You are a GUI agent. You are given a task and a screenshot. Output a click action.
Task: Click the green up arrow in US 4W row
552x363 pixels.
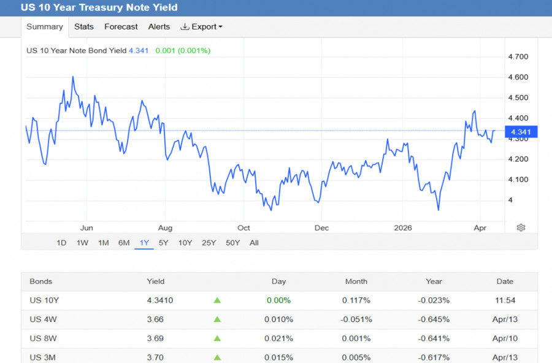click(x=217, y=319)
